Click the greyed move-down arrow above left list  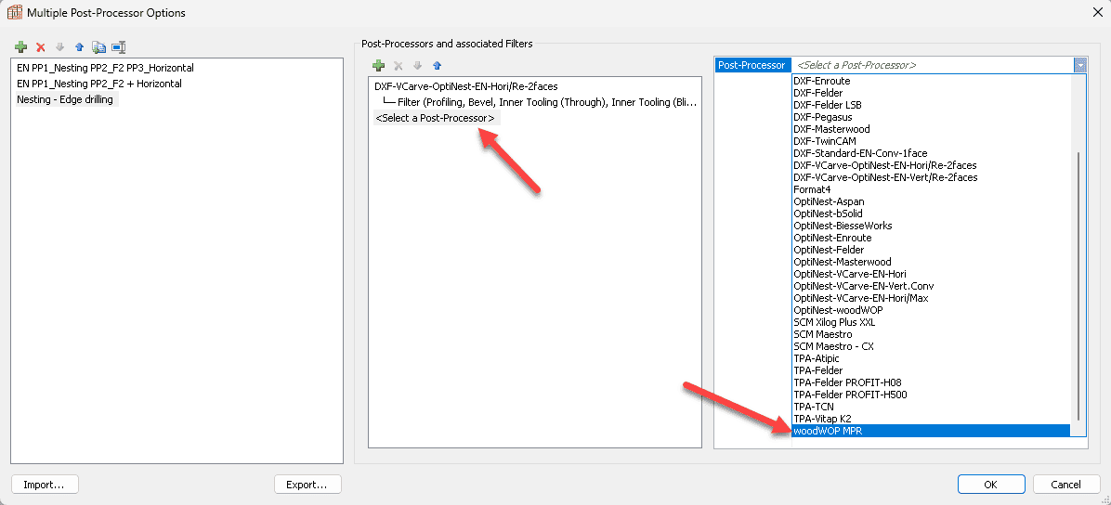coord(60,46)
